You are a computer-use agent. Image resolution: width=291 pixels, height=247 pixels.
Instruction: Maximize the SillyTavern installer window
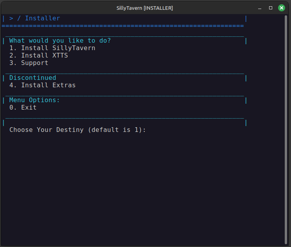271,8
